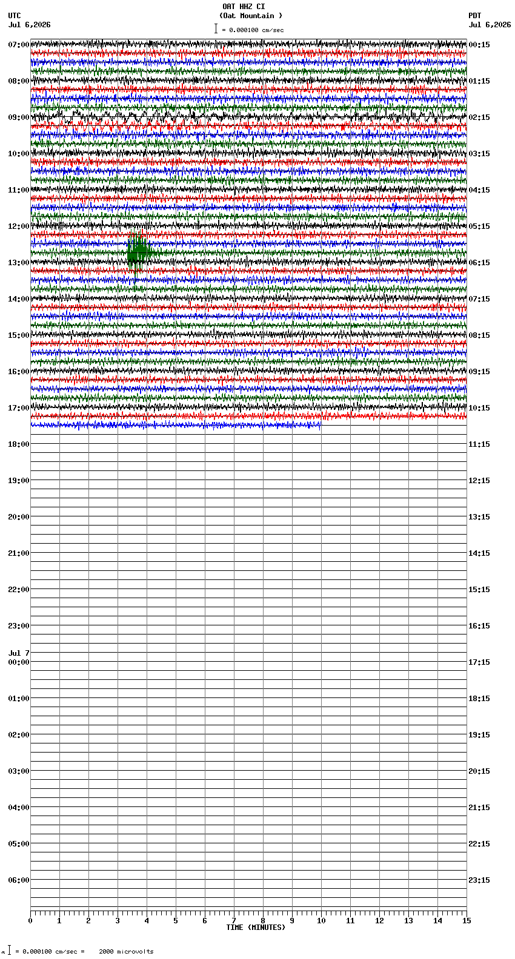This screenshot has height=959, width=515.
Task: Click the 'Jul 6,2026' date under PDT
Action: [490, 25]
